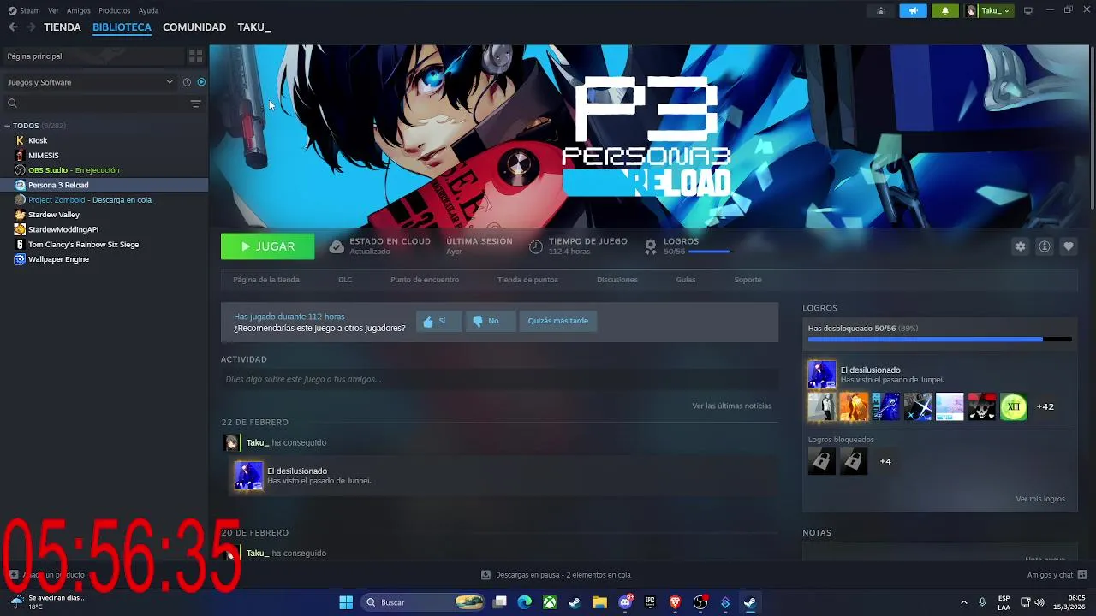This screenshot has width=1096, height=616.
Task: Go back with the left arrow
Action: point(13,27)
